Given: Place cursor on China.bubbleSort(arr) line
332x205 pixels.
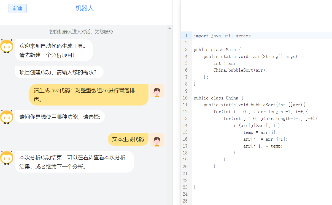Looking at the screenshot, I should (x=240, y=70).
